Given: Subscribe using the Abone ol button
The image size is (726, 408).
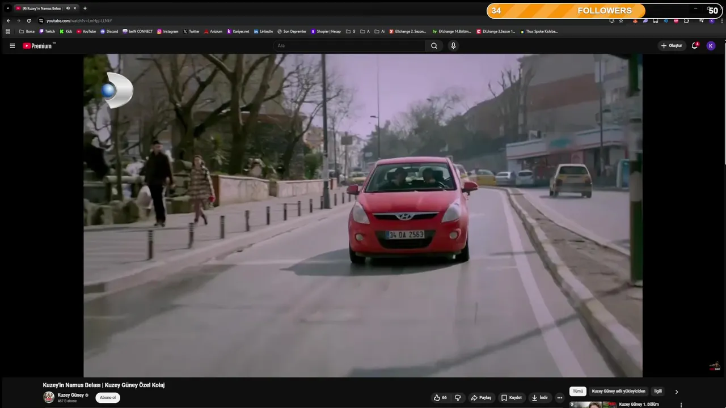Looking at the screenshot, I should click(x=108, y=398).
